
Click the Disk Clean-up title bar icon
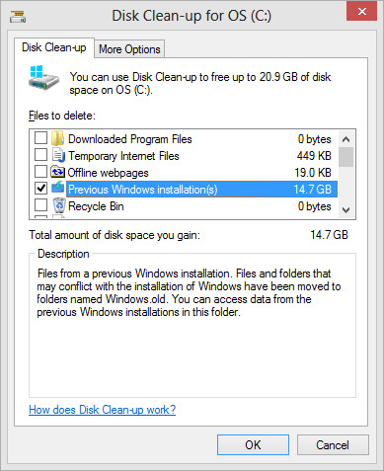[x=18, y=17]
